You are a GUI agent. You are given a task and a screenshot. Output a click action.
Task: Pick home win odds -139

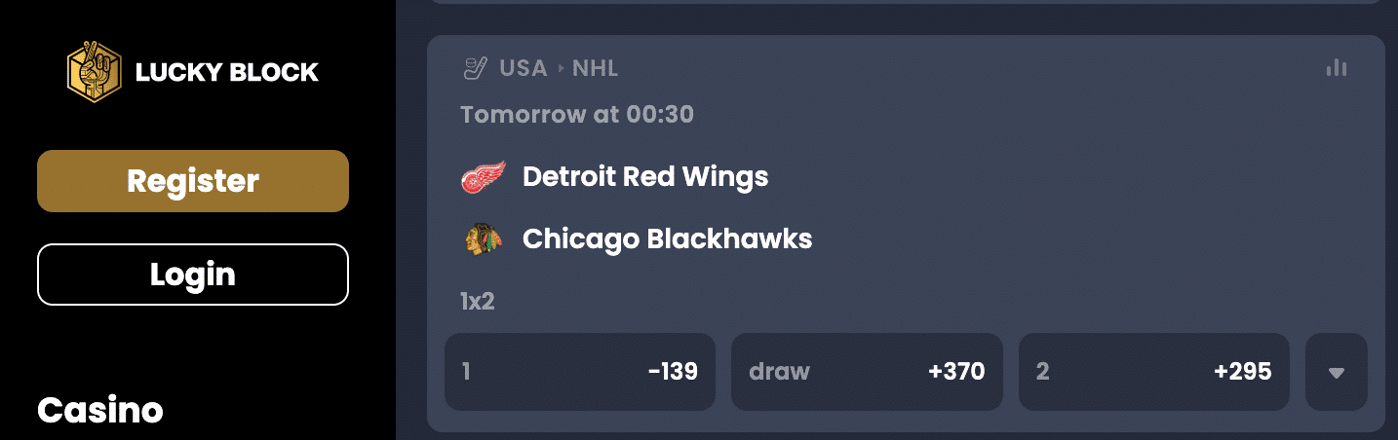point(580,372)
